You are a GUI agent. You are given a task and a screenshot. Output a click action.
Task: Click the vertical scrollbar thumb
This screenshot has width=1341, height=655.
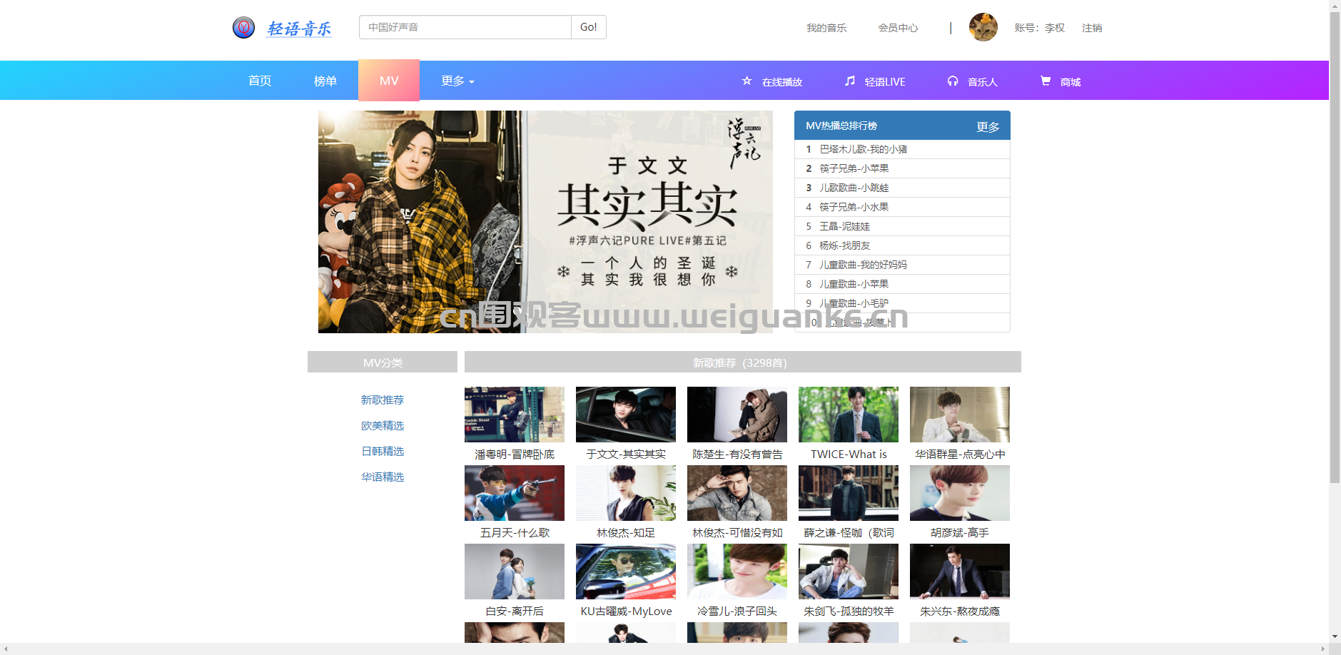1335,248
